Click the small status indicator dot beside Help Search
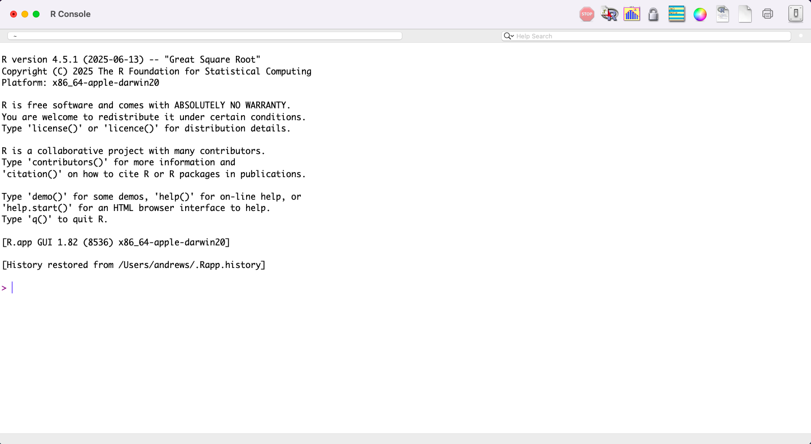 (800, 36)
